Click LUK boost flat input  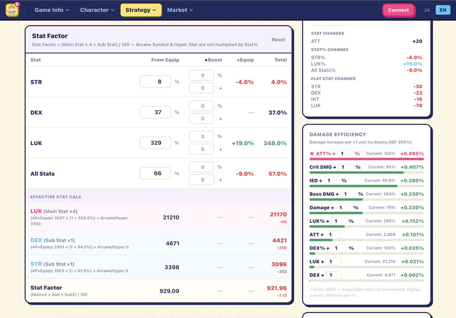coord(201,149)
